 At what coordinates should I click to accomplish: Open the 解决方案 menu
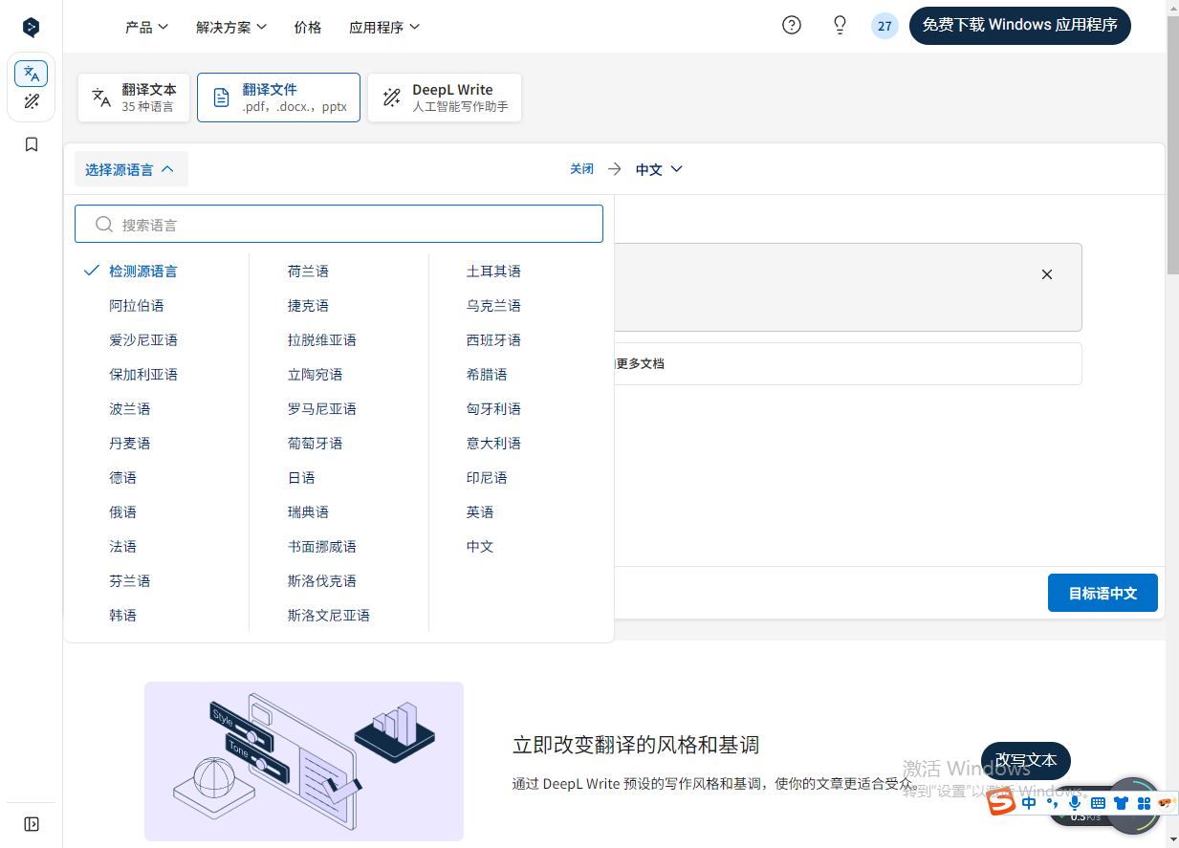coord(231,27)
